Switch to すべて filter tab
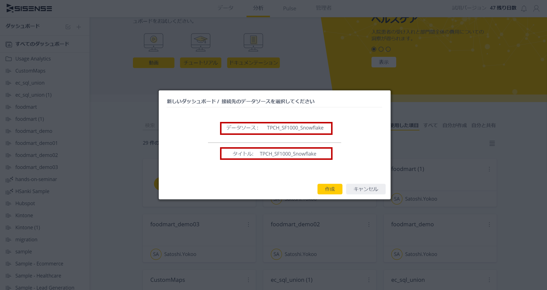 430,125
